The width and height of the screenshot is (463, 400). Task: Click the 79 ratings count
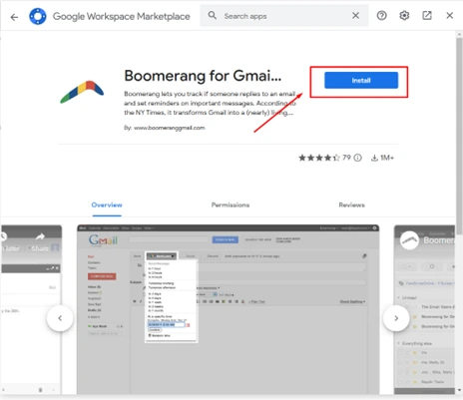pyautogui.click(x=346, y=158)
